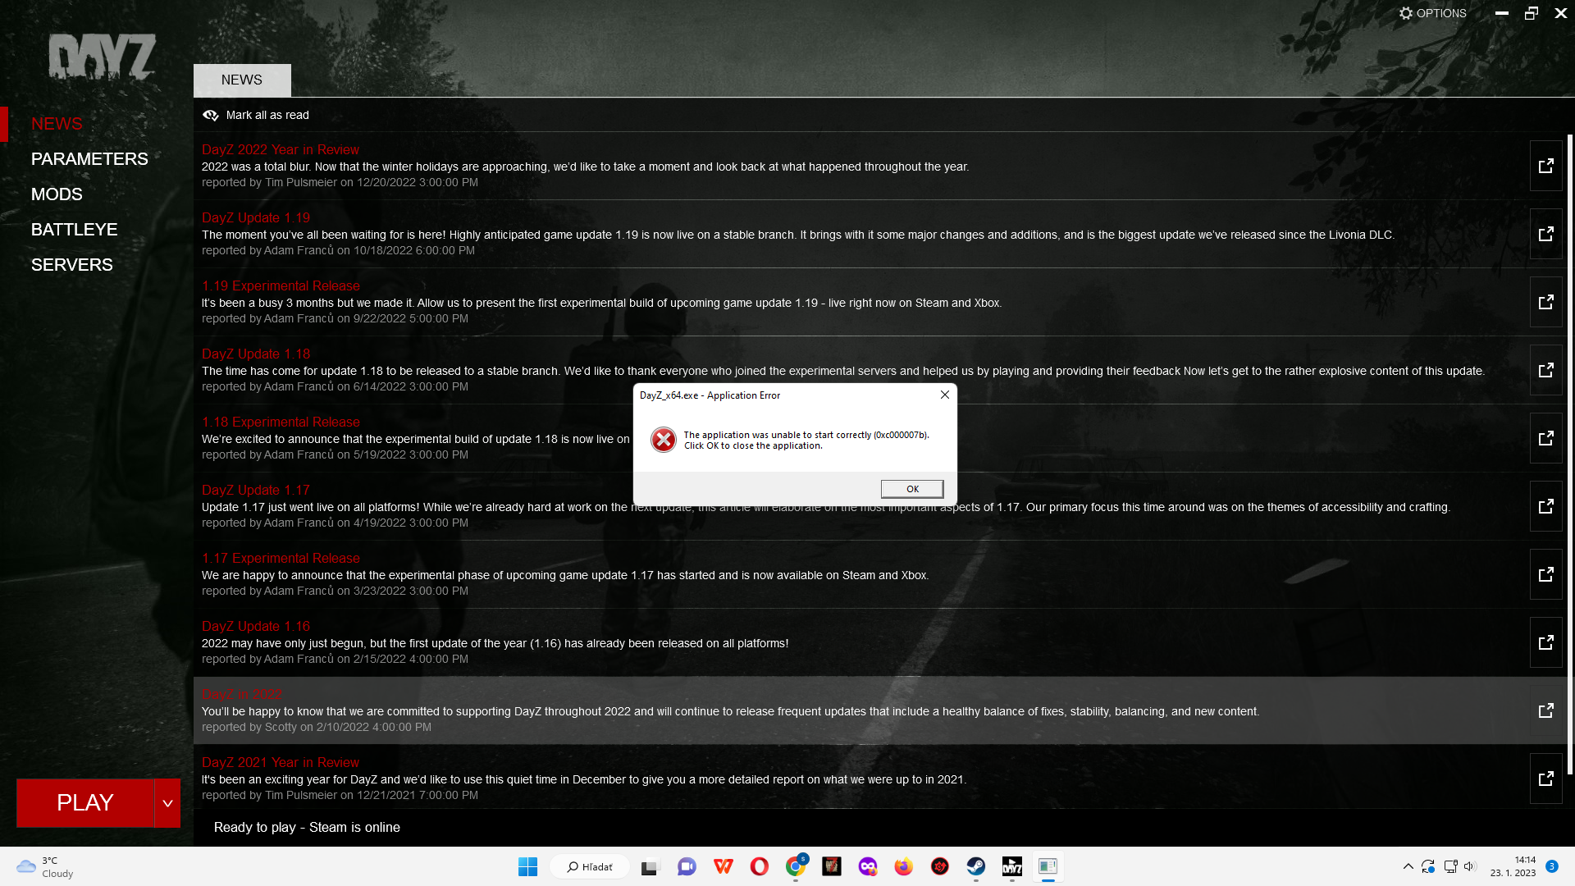Open the DayZ Update 1.18 headline
This screenshot has width=1575, height=886.
pyautogui.click(x=256, y=354)
